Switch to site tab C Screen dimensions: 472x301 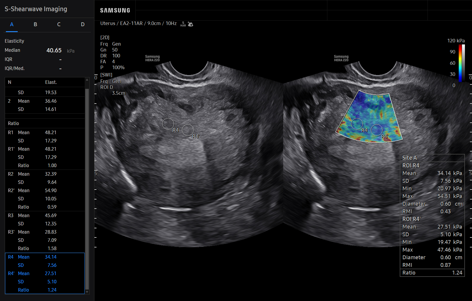(59, 24)
